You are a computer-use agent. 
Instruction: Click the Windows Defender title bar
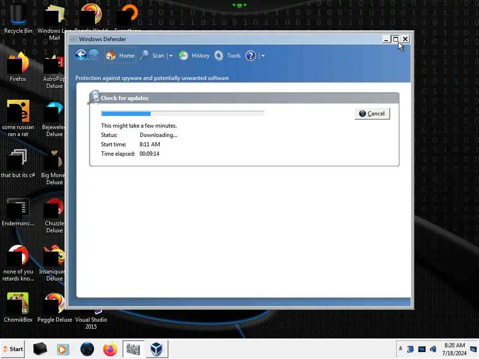coord(225,39)
